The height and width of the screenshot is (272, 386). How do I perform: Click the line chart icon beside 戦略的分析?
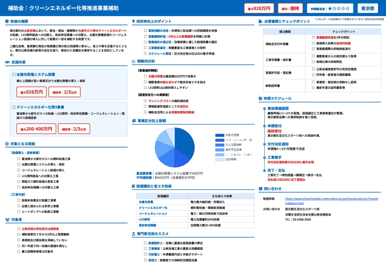coord(134,61)
